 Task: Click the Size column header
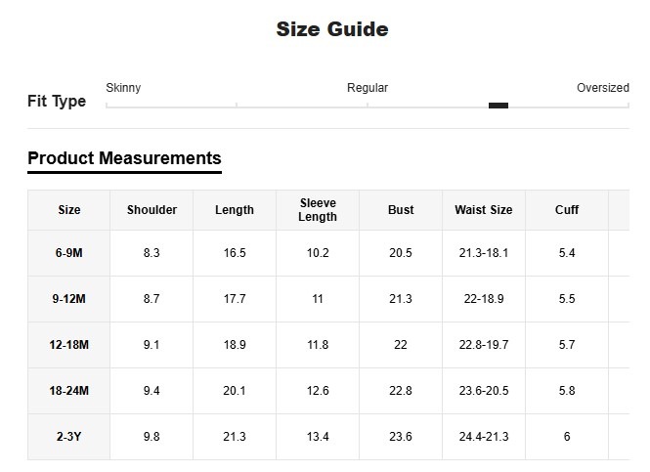69,210
